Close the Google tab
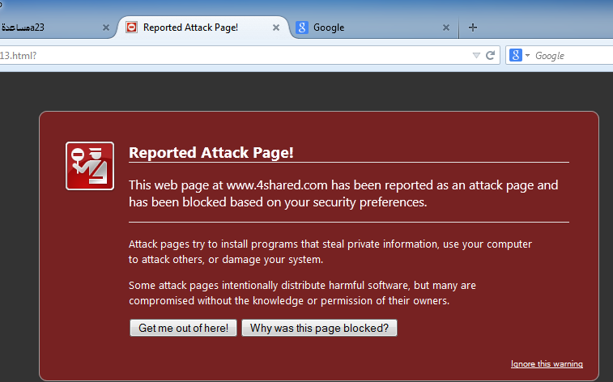Viewport: 613px width, 382px height. tap(446, 28)
